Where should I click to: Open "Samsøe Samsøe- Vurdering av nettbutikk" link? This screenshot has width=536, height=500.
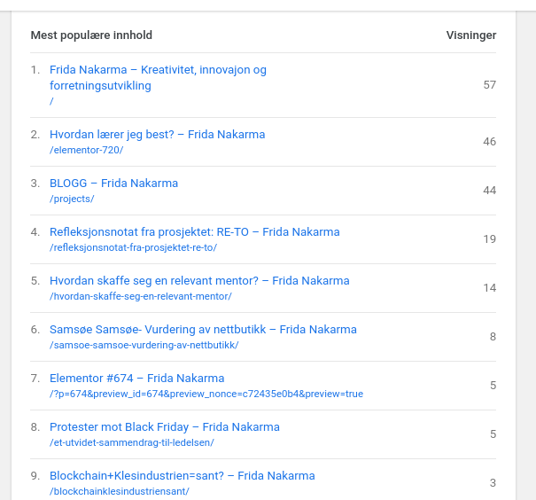tap(203, 329)
